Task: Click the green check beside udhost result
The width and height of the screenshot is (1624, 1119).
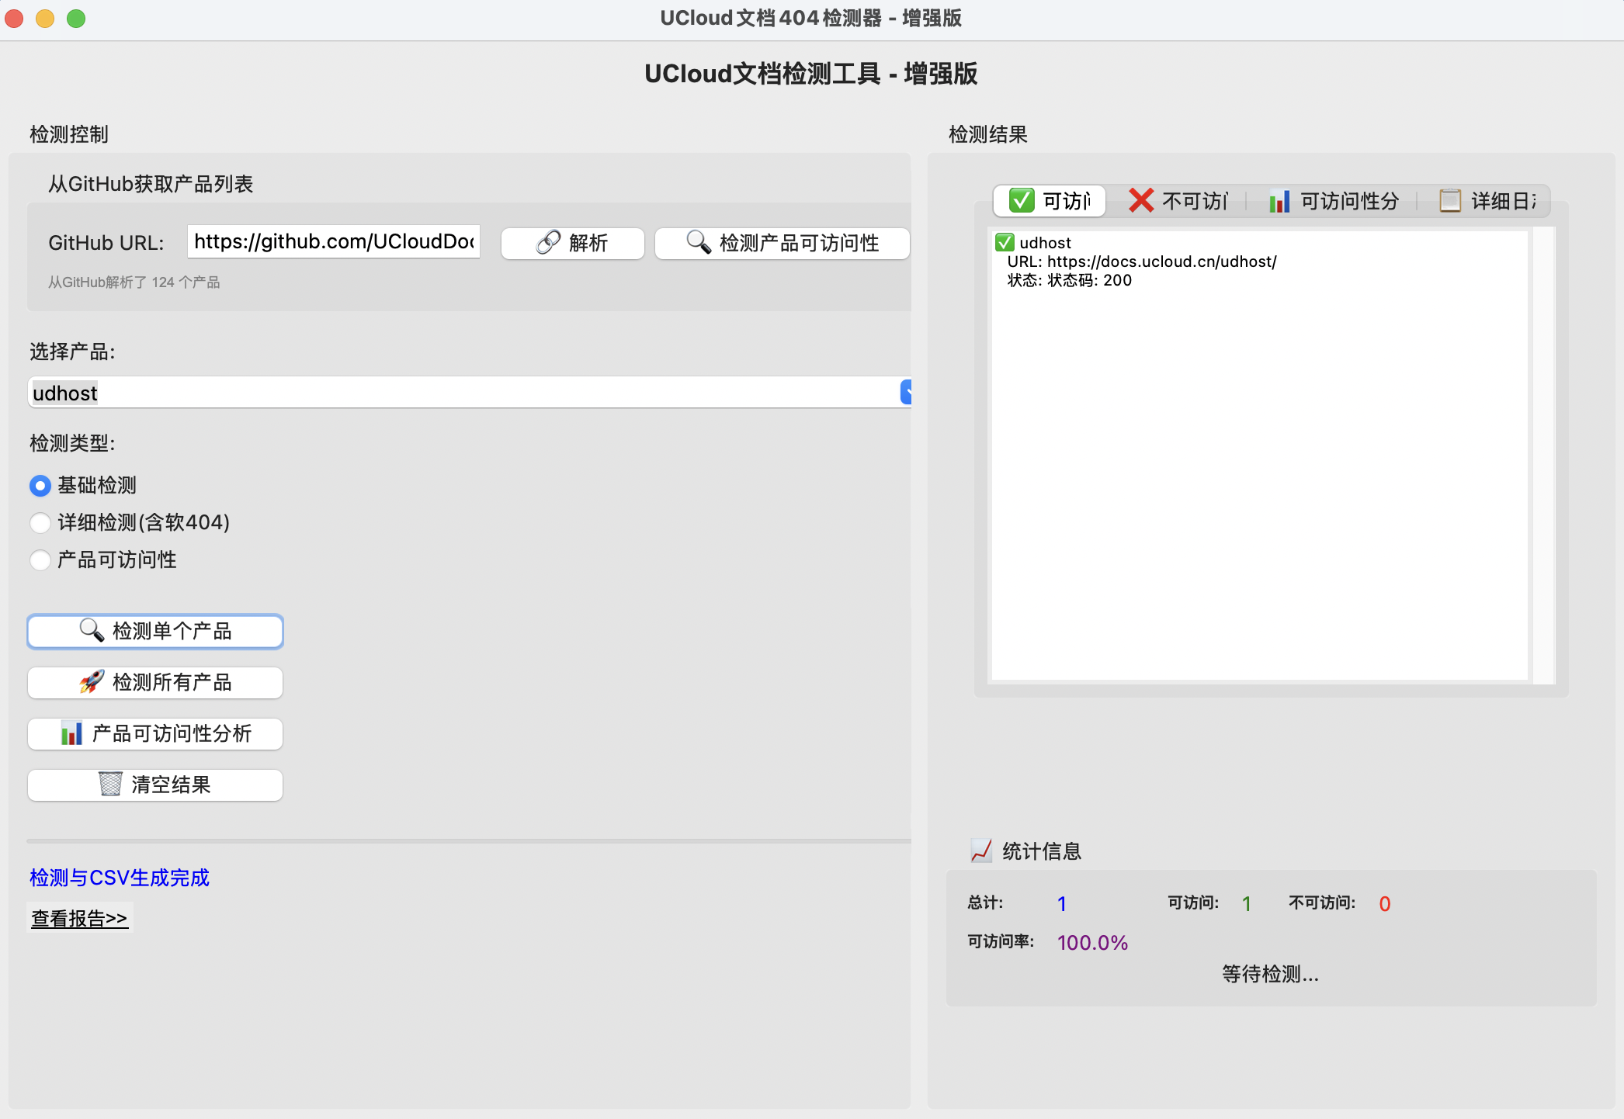Action: click(1005, 242)
